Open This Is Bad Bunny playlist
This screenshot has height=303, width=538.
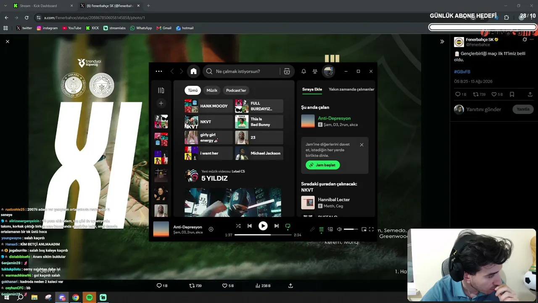259,122
